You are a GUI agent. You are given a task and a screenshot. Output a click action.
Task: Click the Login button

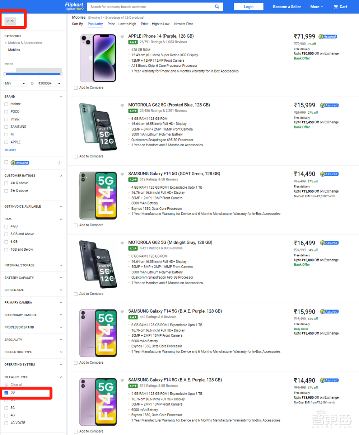click(248, 6)
